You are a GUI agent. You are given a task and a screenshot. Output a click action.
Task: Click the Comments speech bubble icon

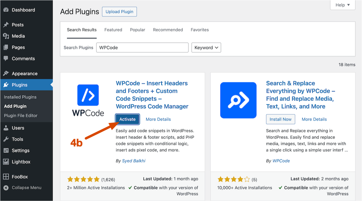coord(6,58)
